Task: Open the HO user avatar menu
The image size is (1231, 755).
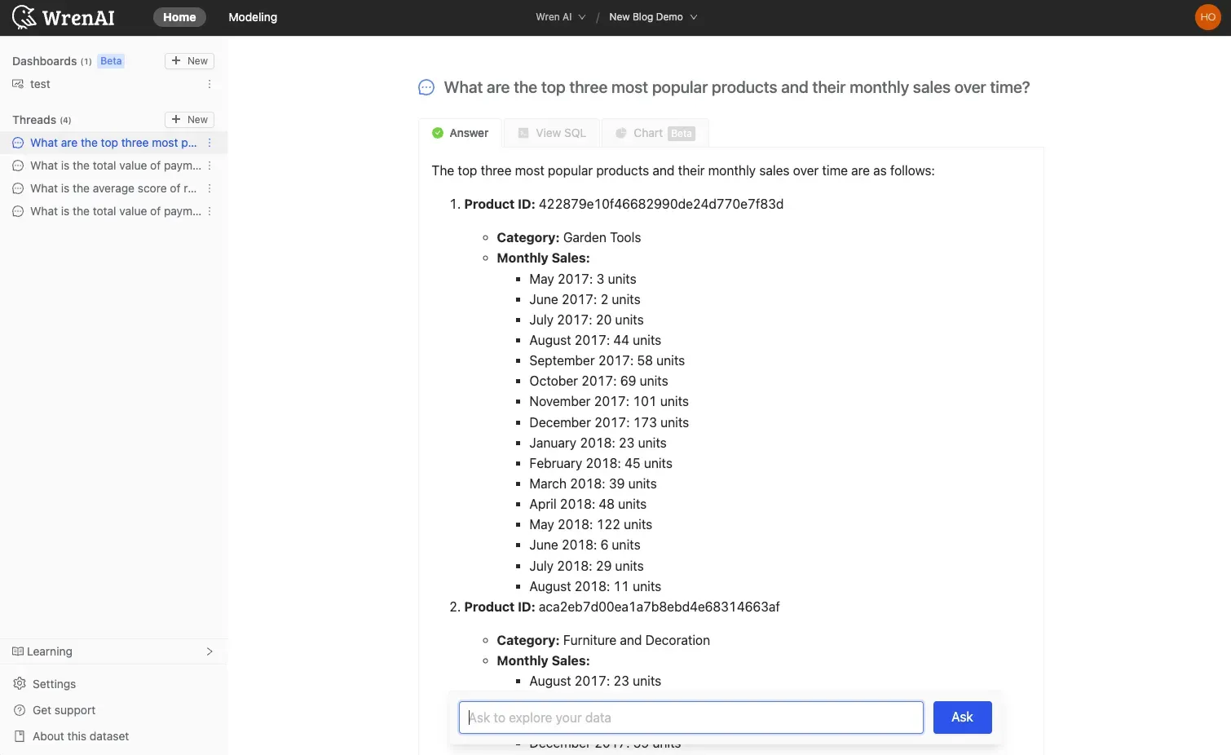Action: (x=1207, y=17)
